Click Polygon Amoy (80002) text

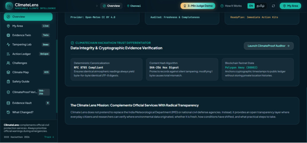click(x=241, y=67)
